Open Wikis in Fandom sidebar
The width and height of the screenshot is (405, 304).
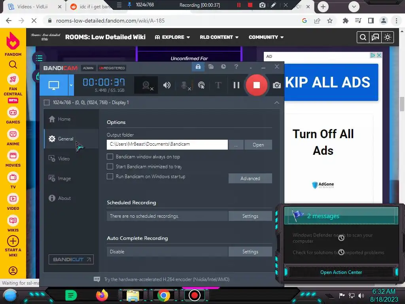pyautogui.click(x=13, y=224)
